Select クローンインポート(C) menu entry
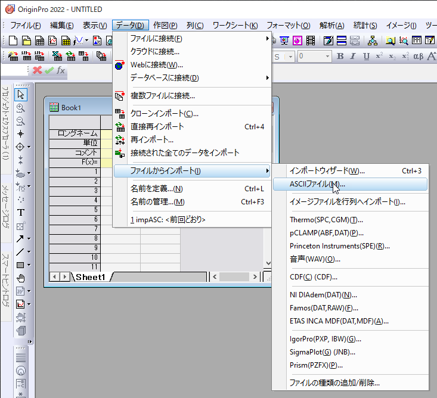This screenshot has width=437, height=398. [x=193, y=114]
